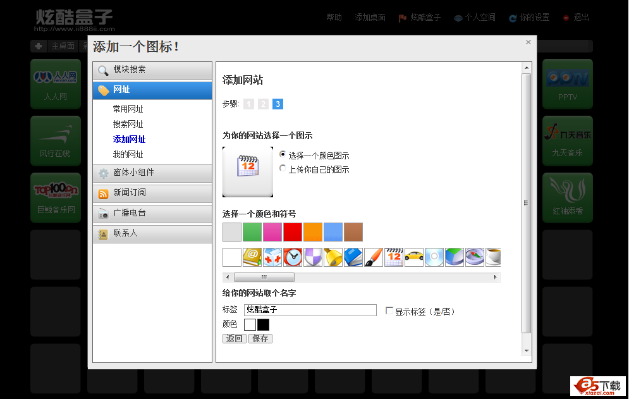Choose the yellow car symbol
629x399 pixels.
tap(414, 257)
